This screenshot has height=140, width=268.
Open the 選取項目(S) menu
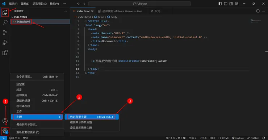point(39,4)
